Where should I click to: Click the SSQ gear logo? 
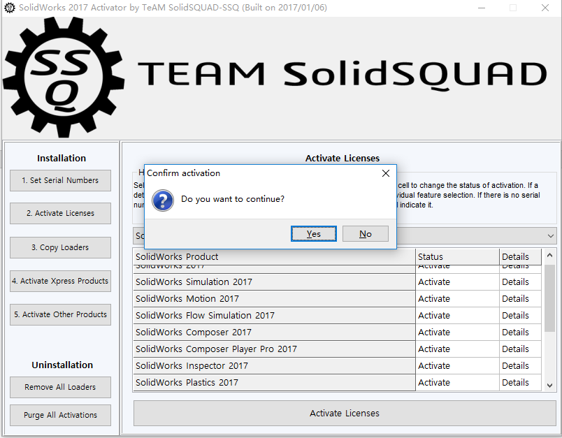click(x=64, y=77)
